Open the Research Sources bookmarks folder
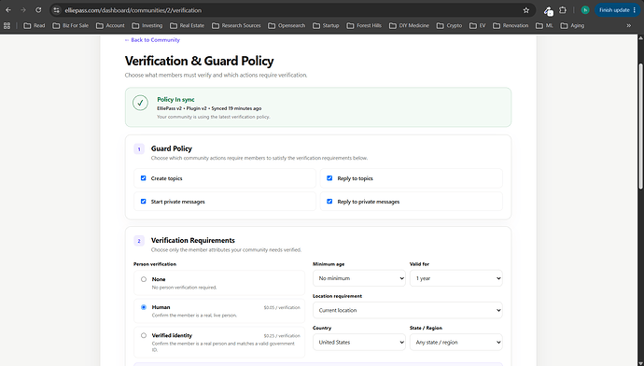644x366 pixels. [x=236, y=25]
